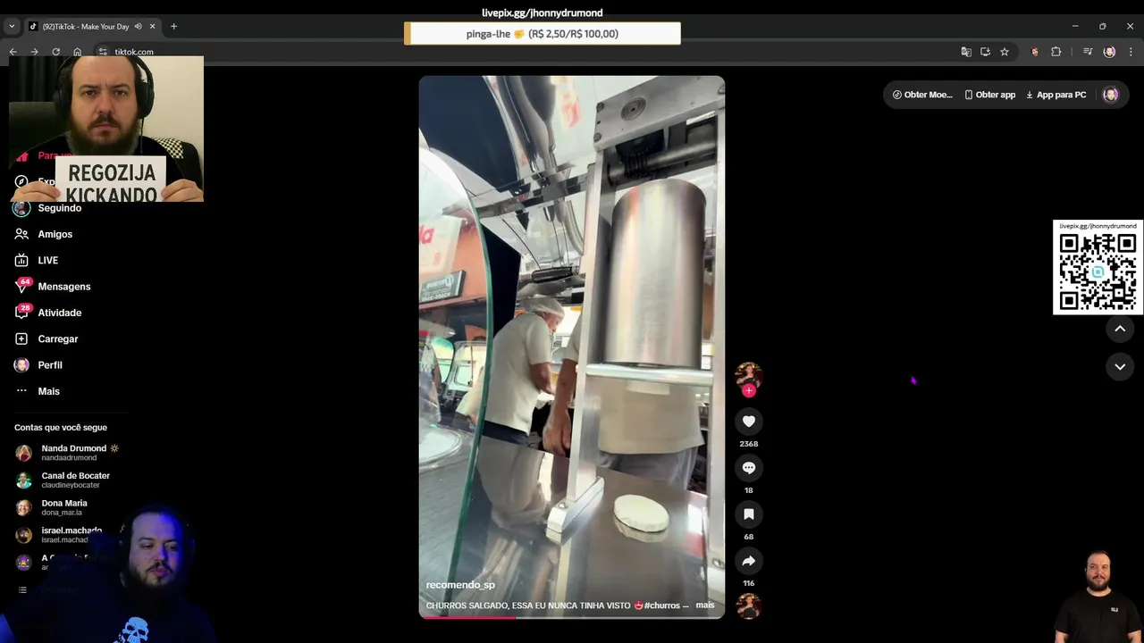Screen dimensions: 1144x643
Task: Open comments via the speech bubble icon
Action: 749,467
